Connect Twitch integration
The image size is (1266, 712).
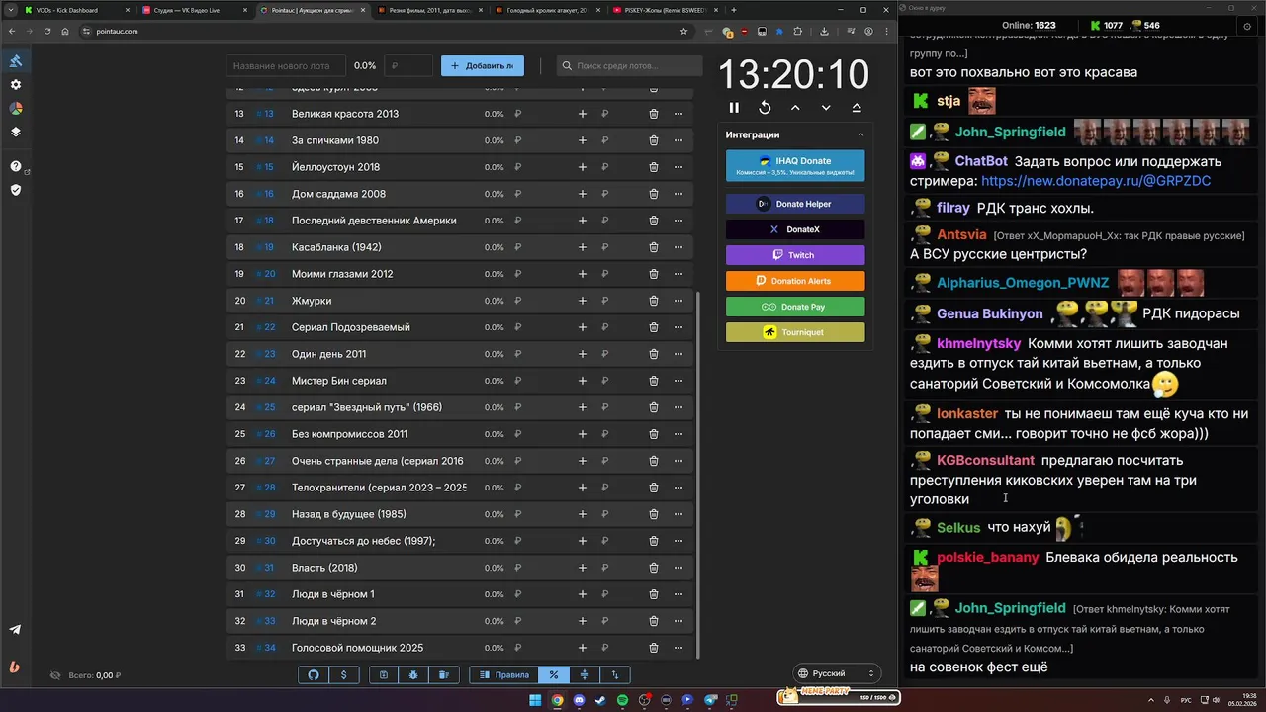coord(795,255)
